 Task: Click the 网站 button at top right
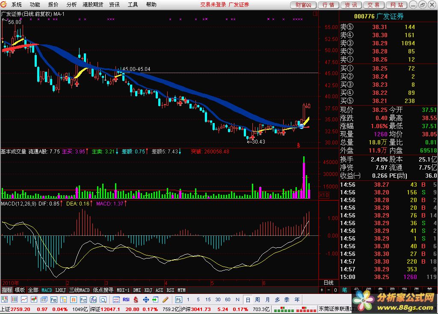pyautogui.click(x=397, y=5)
